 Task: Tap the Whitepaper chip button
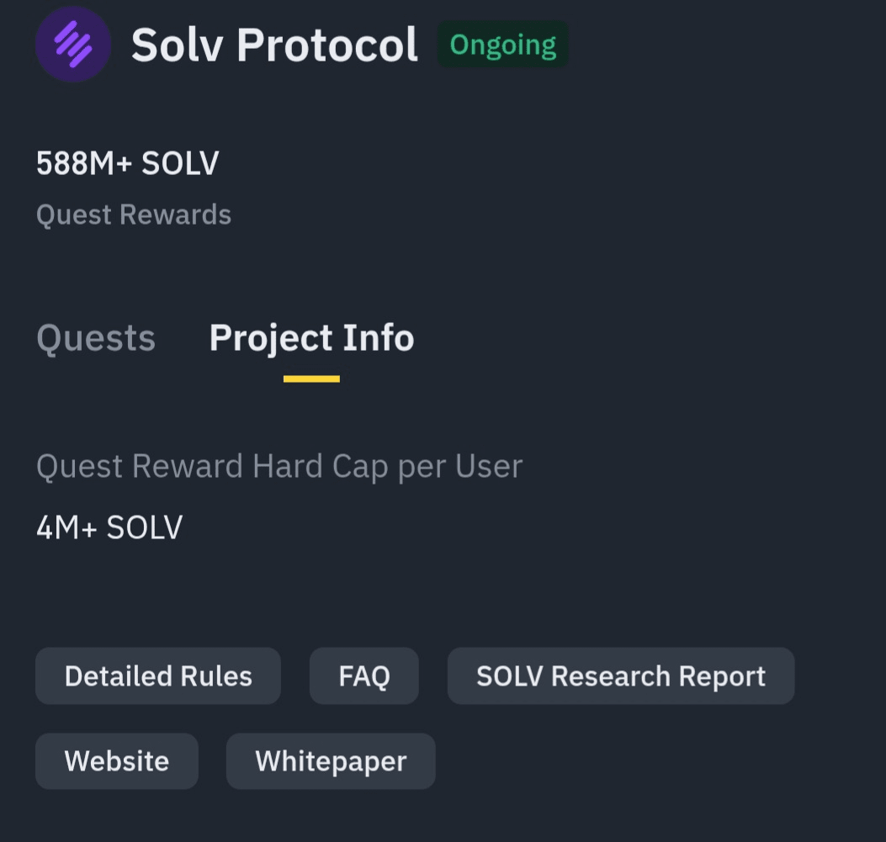click(x=331, y=760)
